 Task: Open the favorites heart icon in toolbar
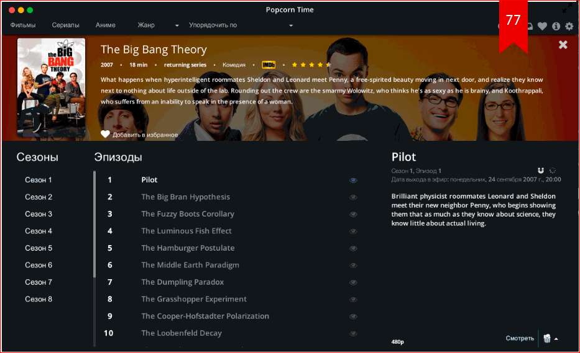click(x=542, y=26)
